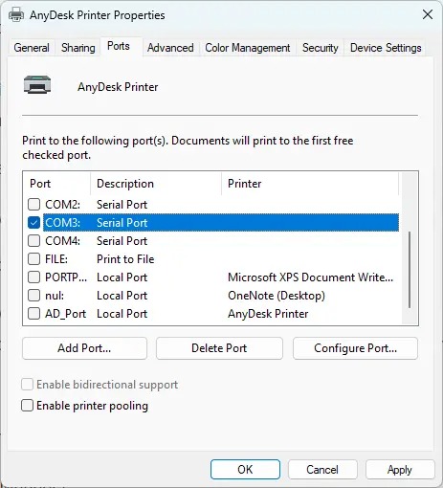Click the Add Port... button

[84, 348]
